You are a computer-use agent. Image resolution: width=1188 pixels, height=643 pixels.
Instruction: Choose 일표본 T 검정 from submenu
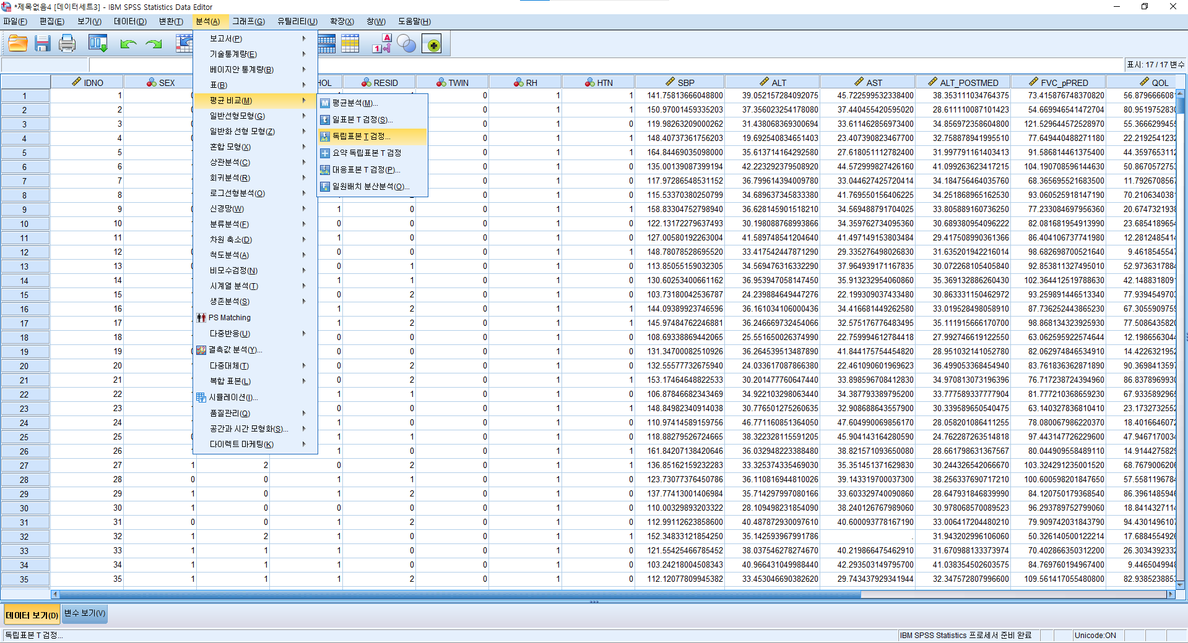click(x=373, y=120)
